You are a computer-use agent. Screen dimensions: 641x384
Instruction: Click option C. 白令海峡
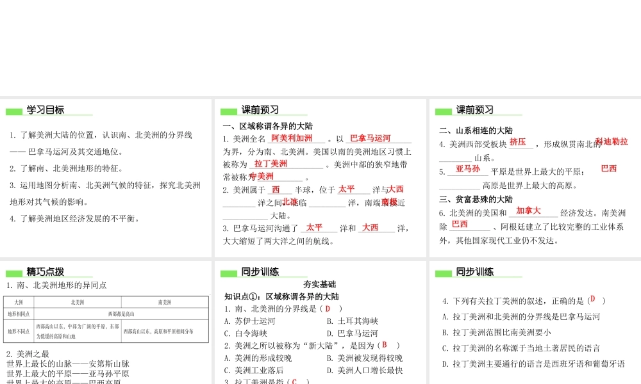[246, 333]
